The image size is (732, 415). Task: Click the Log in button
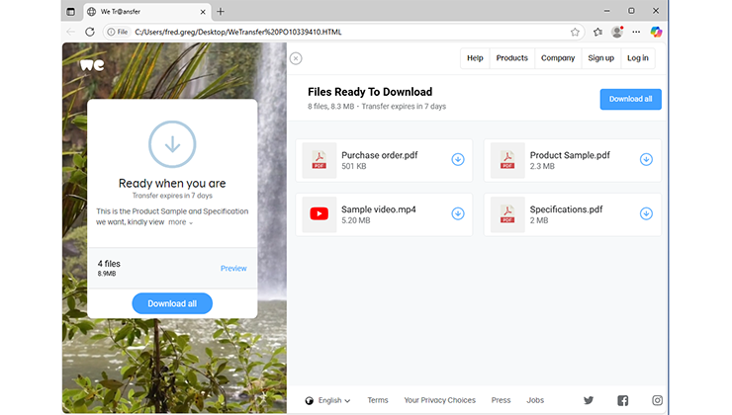638,58
